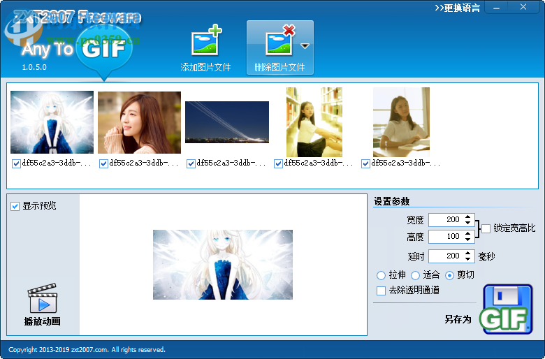Increase delay with the up arrow
This screenshot has height=359, width=545.
tap(468, 253)
